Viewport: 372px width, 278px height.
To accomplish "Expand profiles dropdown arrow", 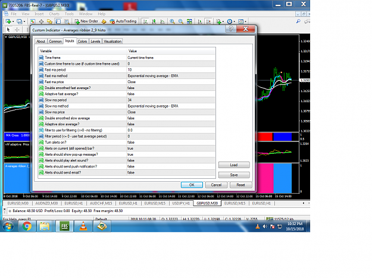I will click(x=24, y=21).
